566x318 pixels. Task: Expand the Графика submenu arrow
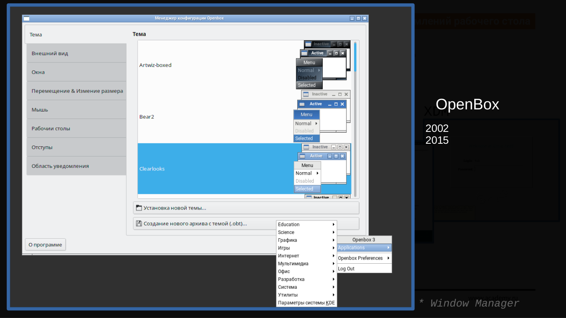pyautogui.click(x=334, y=240)
